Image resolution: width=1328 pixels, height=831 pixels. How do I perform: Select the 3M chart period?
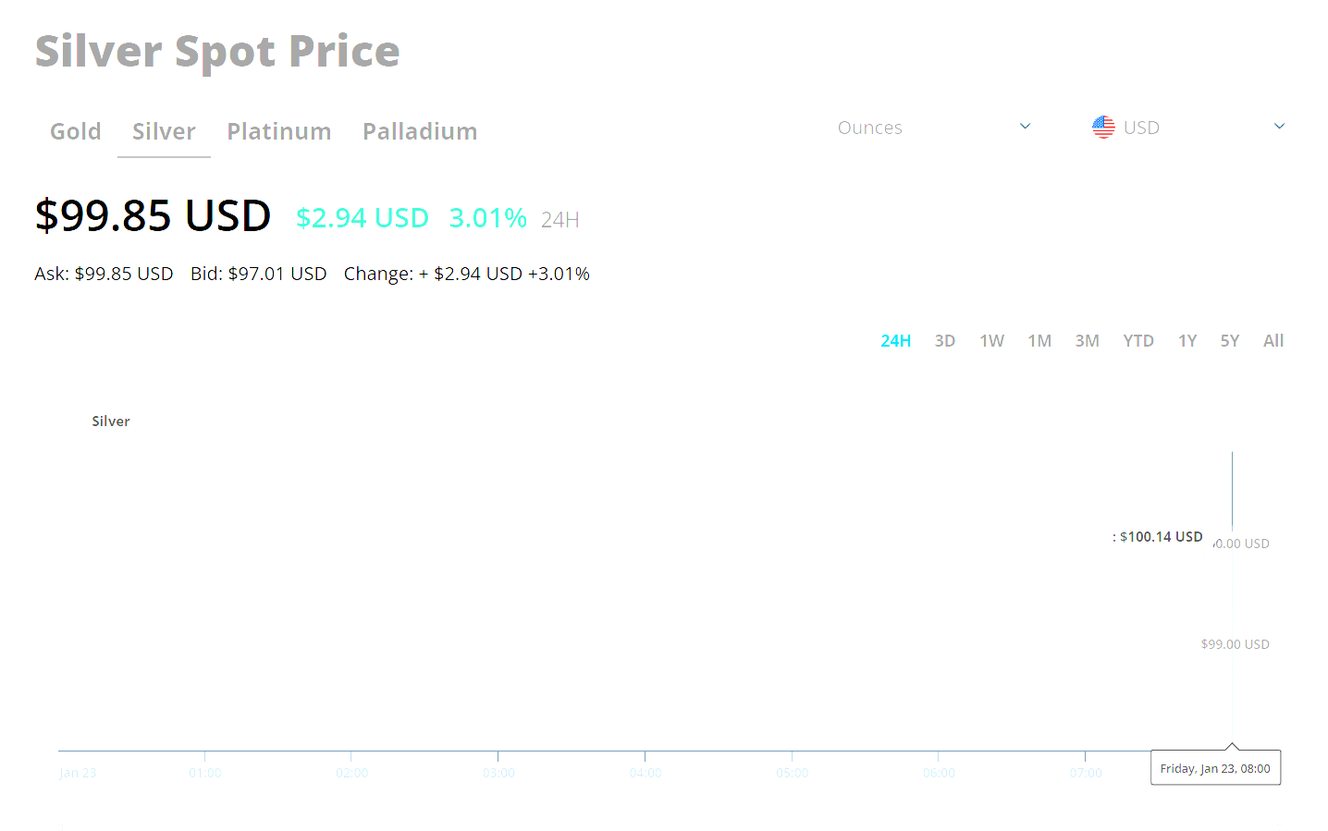pyautogui.click(x=1087, y=341)
